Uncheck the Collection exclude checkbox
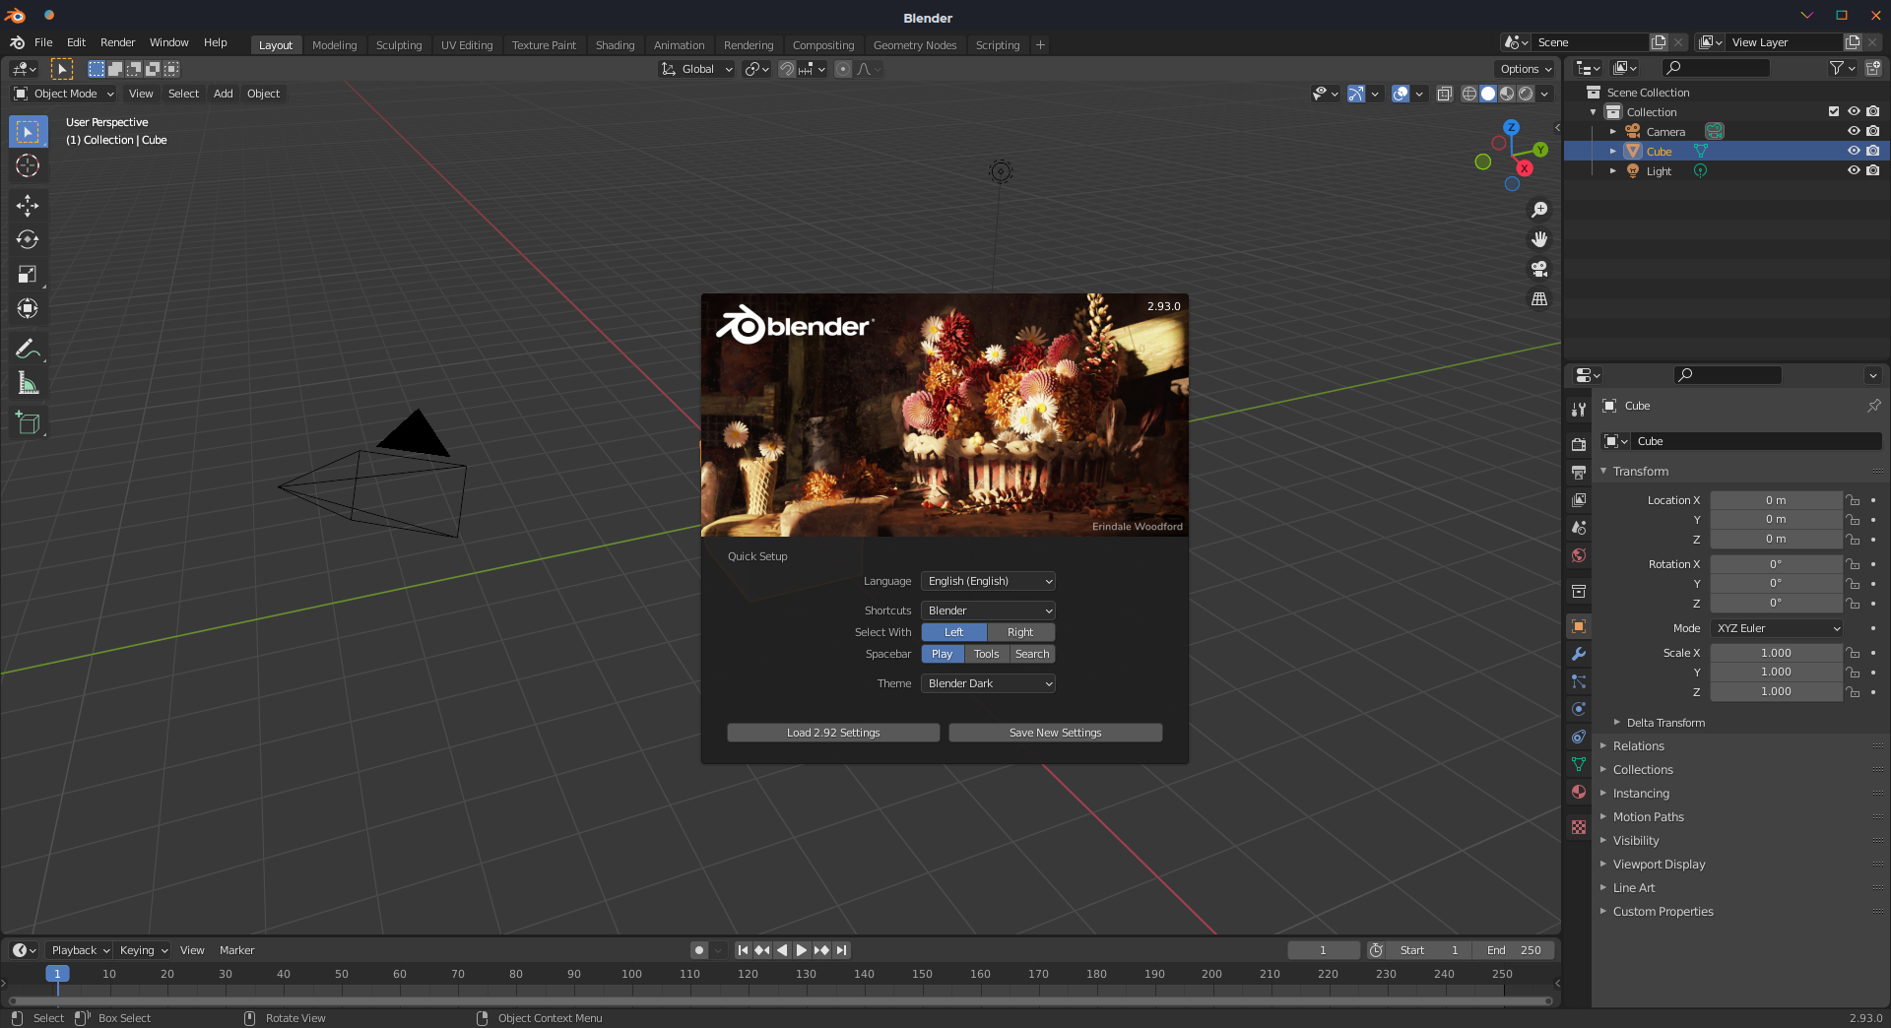1891x1028 pixels. click(1833, 111)
